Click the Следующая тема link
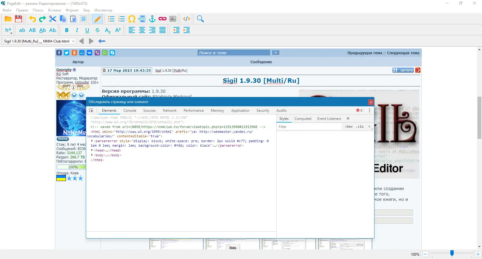This screenshot has width=482, height=259. pyautogui.click(x=403, y=53)
